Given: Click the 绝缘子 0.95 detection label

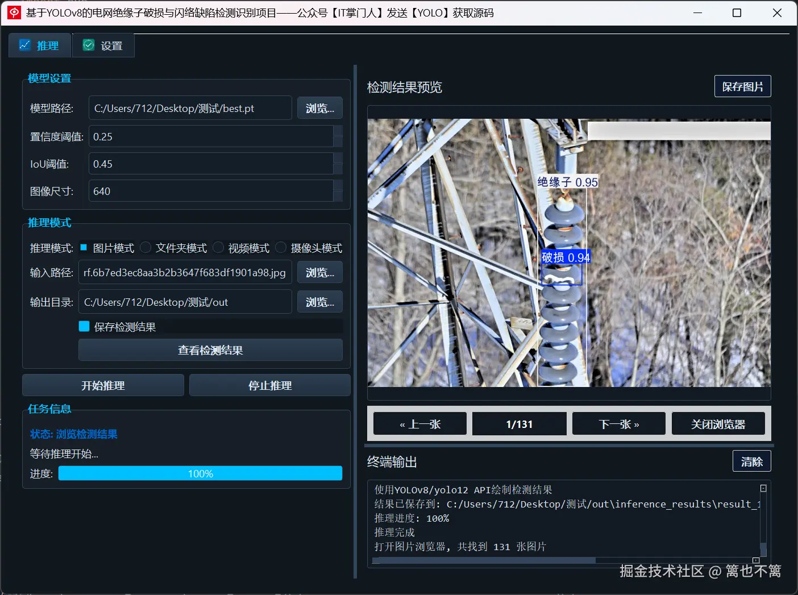Looking at the screenshot, I should 568,182.
